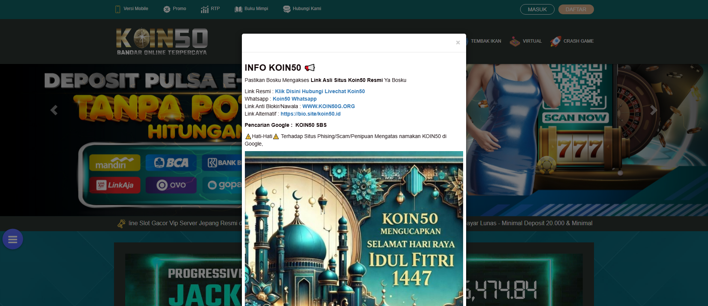Open the Virtual game category icon
The width and height of the screenshot is (708, 306).
click(515, 42)
